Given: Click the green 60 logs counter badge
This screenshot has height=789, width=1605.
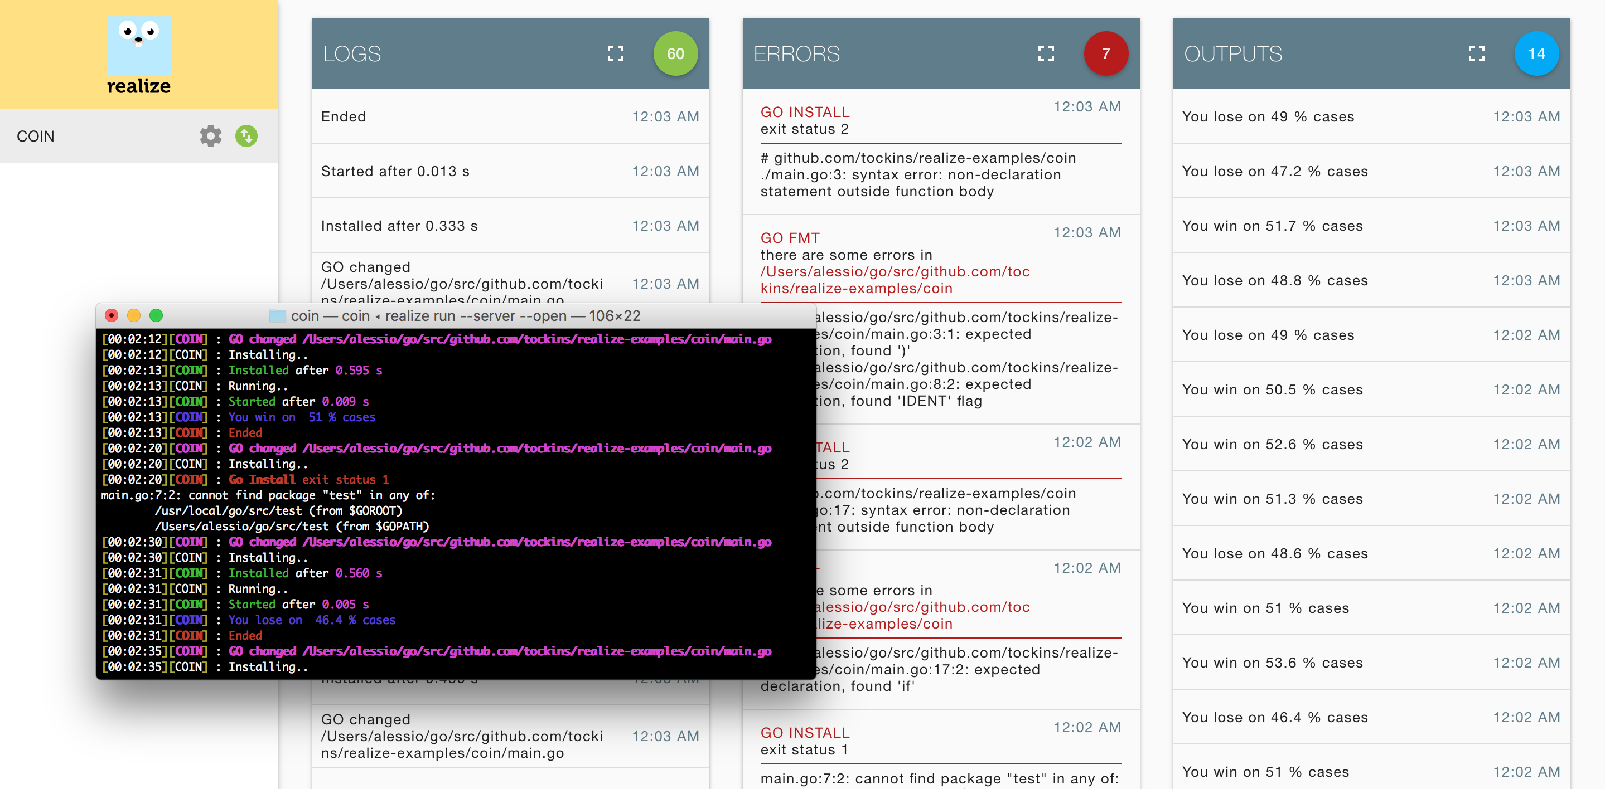Looking at the screenshot, I should pos(675,53).
